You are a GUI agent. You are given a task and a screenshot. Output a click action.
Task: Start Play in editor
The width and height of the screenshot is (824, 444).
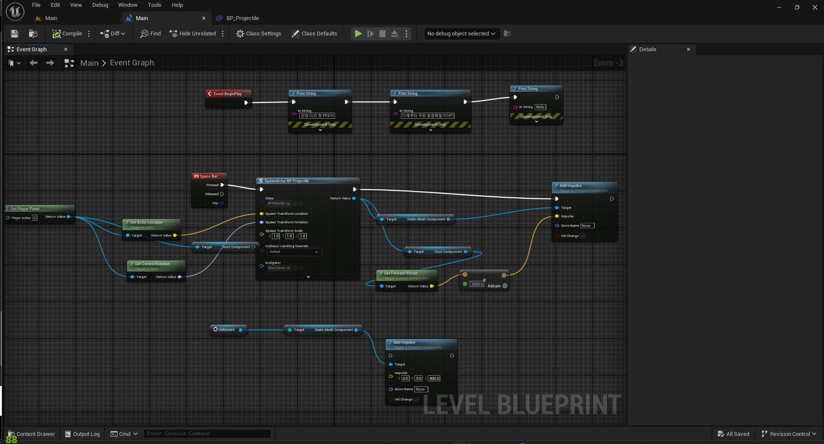[x=358, y=34]
